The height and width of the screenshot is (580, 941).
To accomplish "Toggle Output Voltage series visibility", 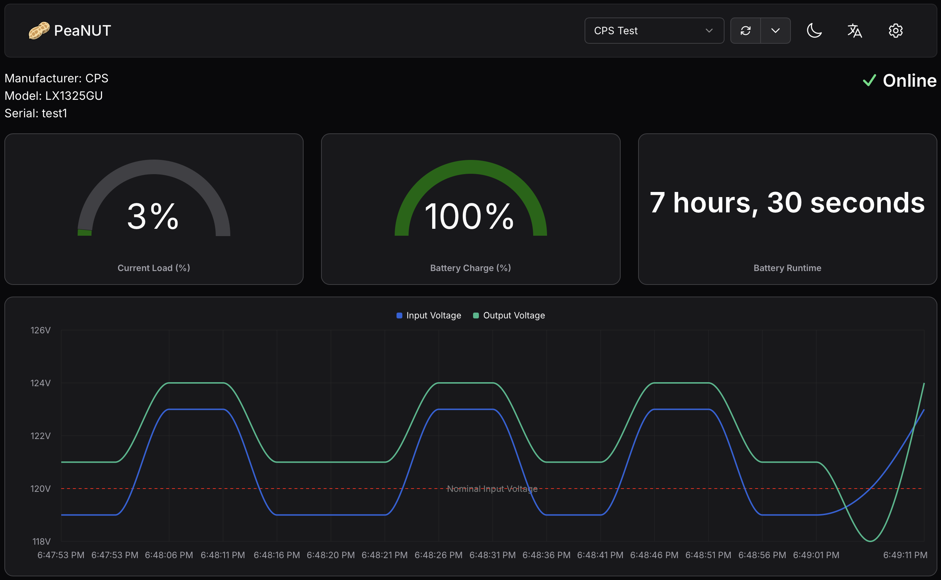I will coord(514,315).
